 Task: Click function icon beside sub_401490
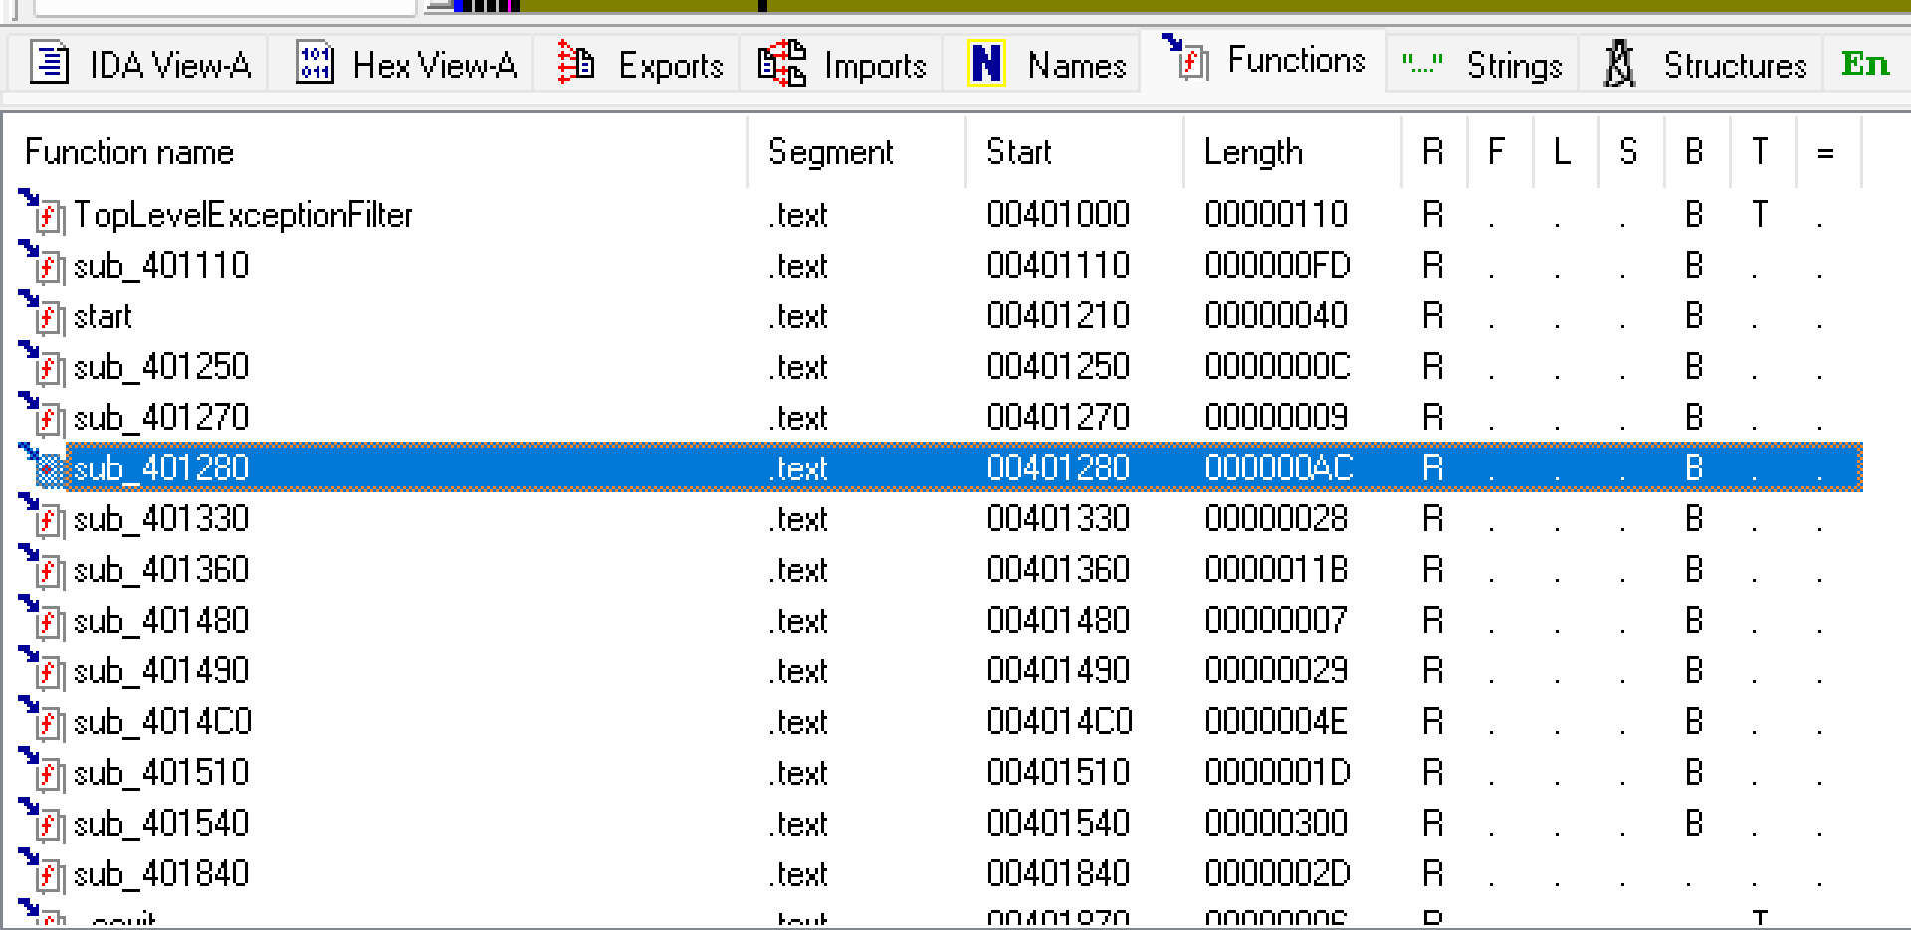[42, 668]
